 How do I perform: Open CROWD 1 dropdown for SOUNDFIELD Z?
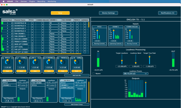(x=55, y=31)
